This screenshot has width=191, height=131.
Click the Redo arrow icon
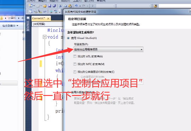tap(84, 6)
